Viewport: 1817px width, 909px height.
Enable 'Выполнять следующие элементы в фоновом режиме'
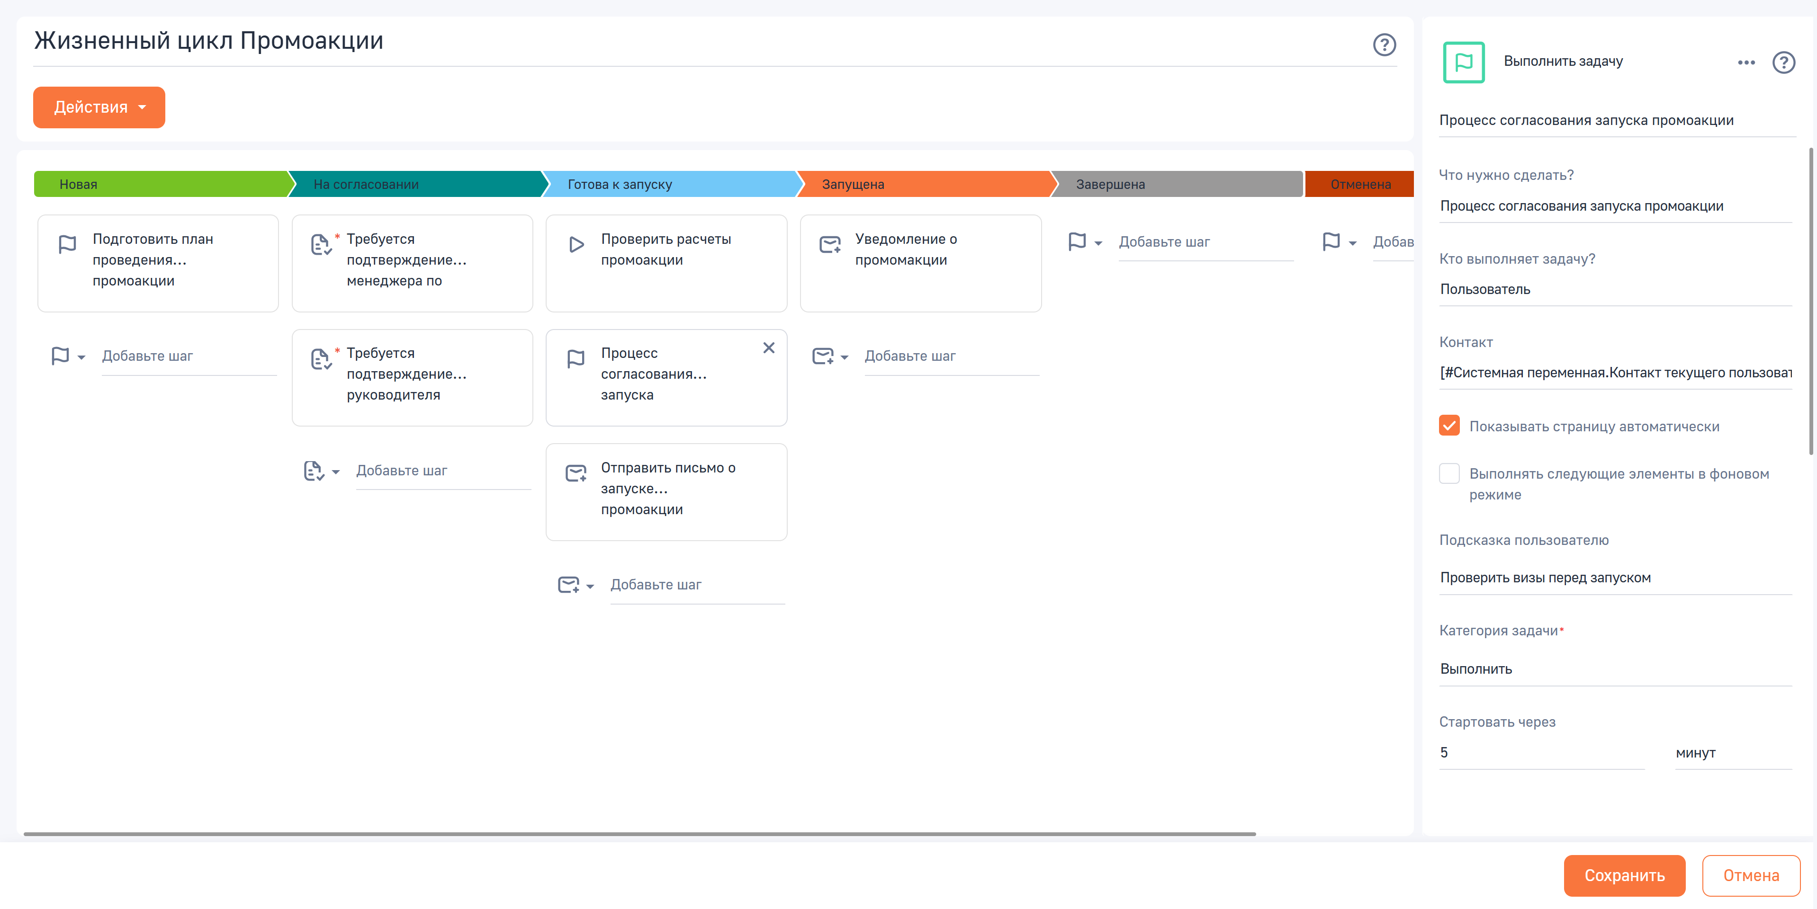(x=1449, y=473)
